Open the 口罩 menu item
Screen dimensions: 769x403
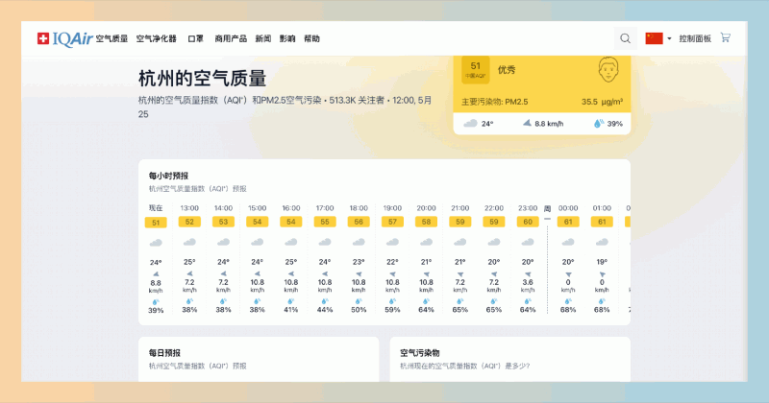pyautogui.click(x=196, y=38)
